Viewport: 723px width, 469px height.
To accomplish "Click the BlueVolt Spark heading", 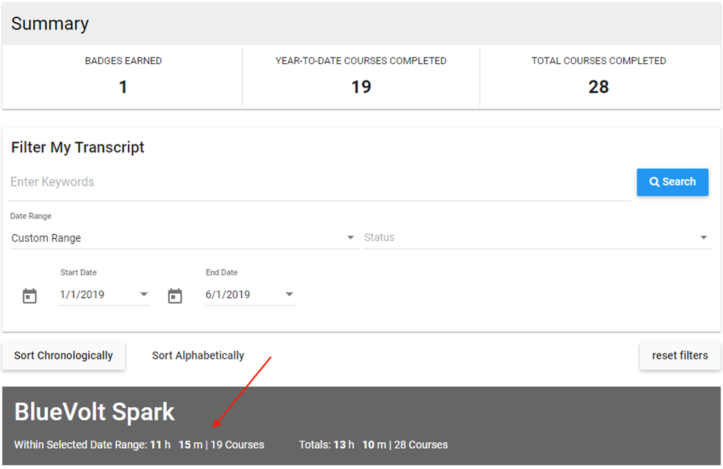I will (x=94, y=412).
